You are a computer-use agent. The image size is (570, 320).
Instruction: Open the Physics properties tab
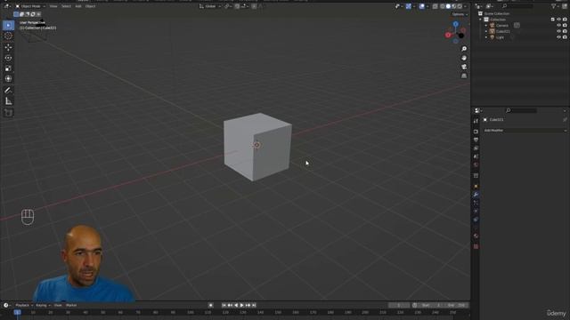(x=476, y=212)
